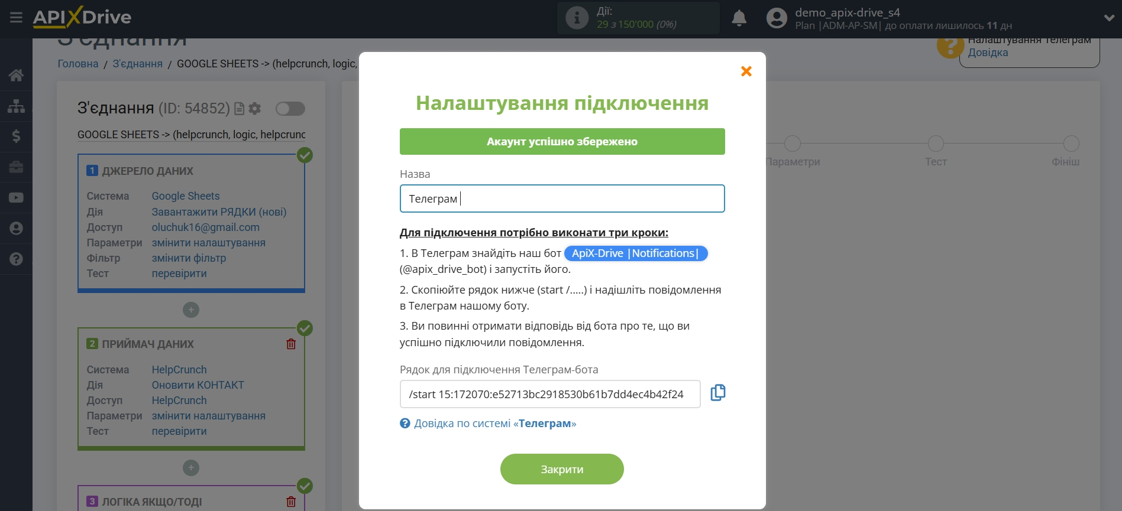
Task: Click the yellow help question circle
Action: pyautogui.click(x=950, y=46)
